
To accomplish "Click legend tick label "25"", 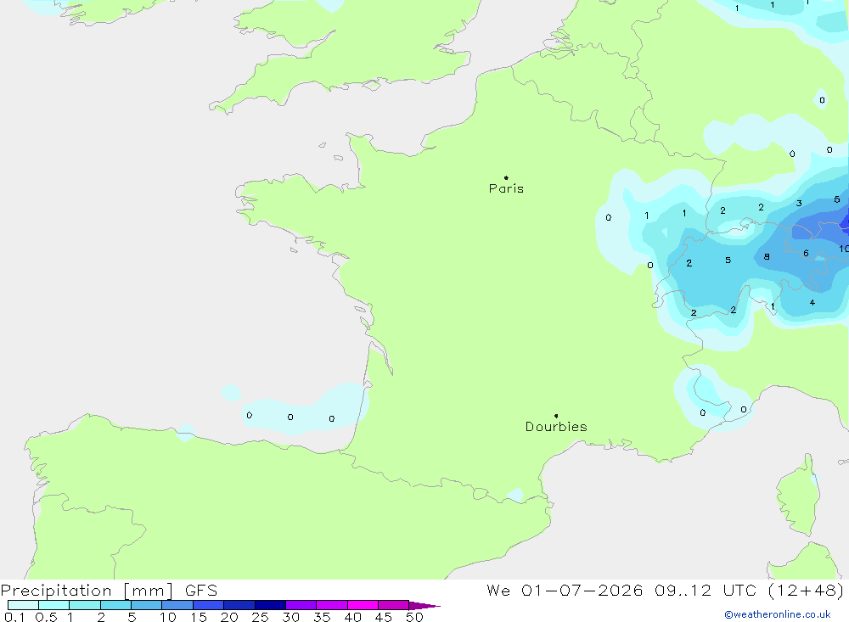I will pyautogui.click(x=260, y=617).
